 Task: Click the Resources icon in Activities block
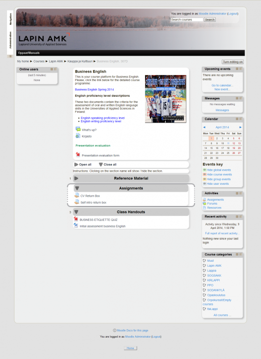click(204, 208)
